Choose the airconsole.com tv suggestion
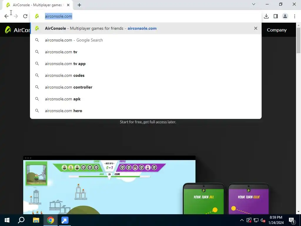This screenshot has width=301, height=226. pos(146,52)
